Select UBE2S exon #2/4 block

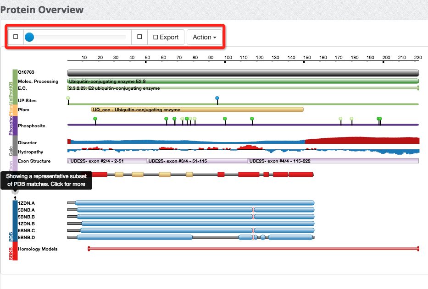(x=106, y=161)
